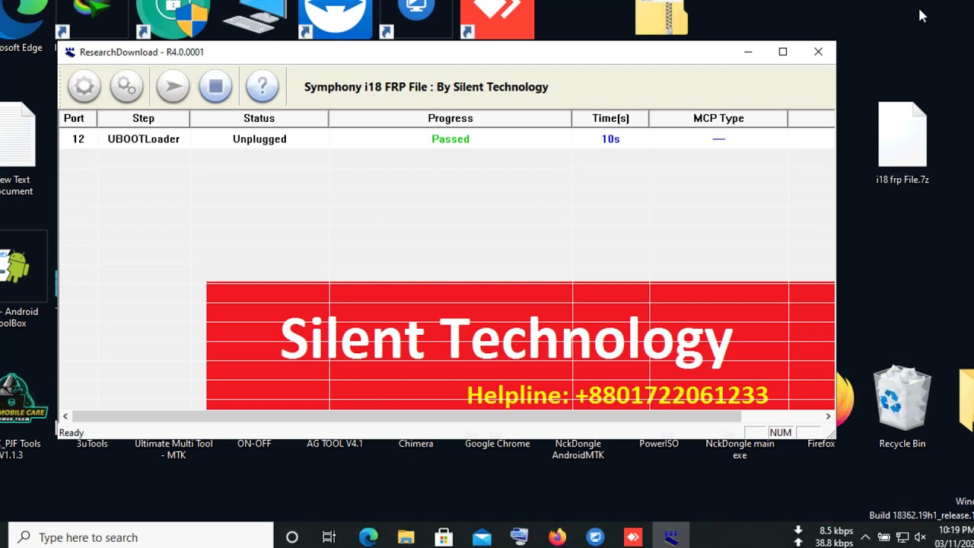Select the Port column header
This screenshot has height=548, width=974.
click(78, 118)
